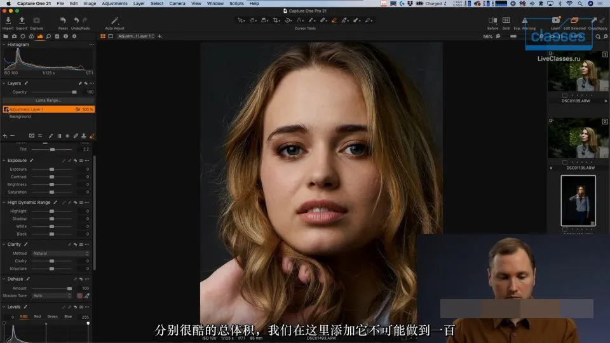This screenshot has height=343, width=610.
Task: Choose the Healing Mask icon in Layers
Action: click(76, 136)
